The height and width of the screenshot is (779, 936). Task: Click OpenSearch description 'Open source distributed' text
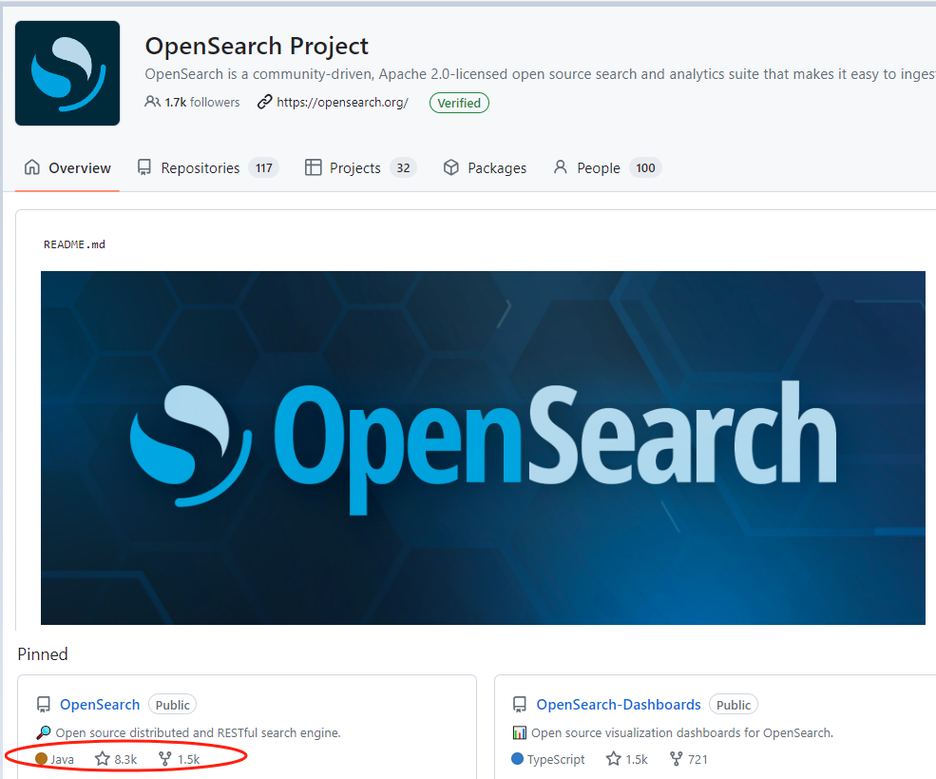199,732
